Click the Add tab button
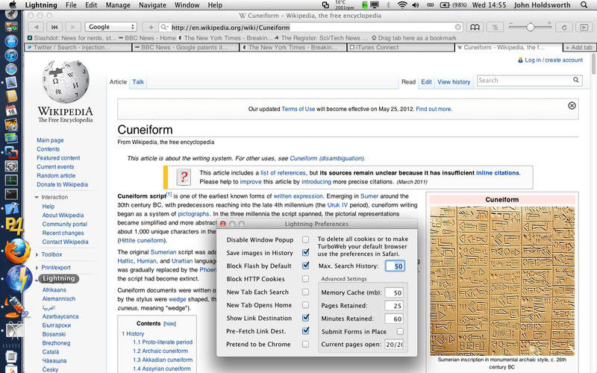 coord(579,47)
